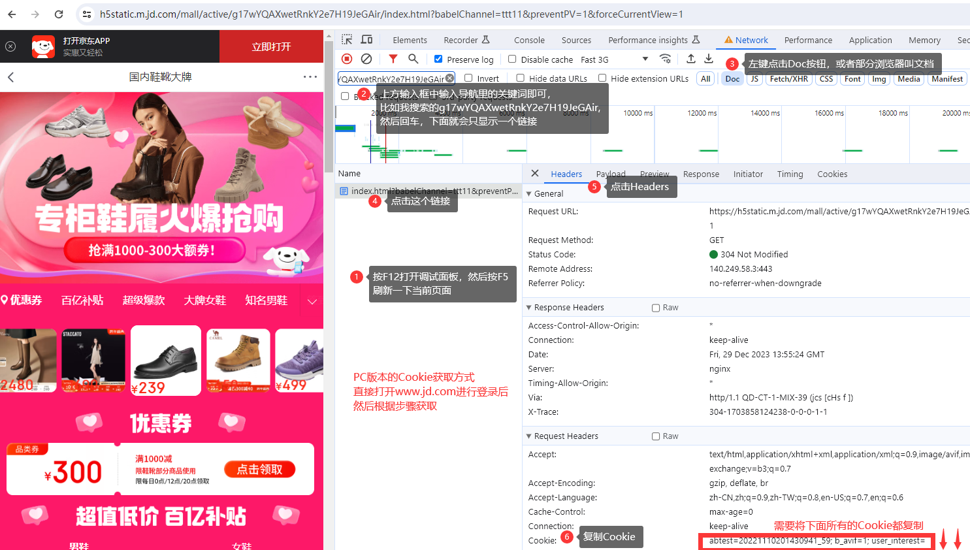Image resolution: width=970 pixels, height=550 pixels.
Task: Open network conditions wifi icon
Action: point(665,59)
